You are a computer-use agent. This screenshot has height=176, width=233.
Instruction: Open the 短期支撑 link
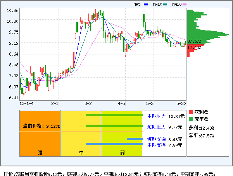[156, 139]
